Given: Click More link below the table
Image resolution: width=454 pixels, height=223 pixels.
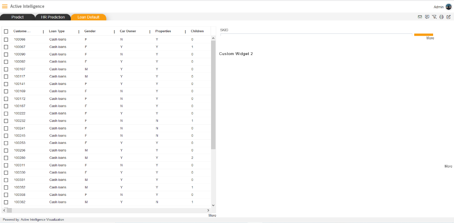Looking at the screenshot, I should point(212,216).
